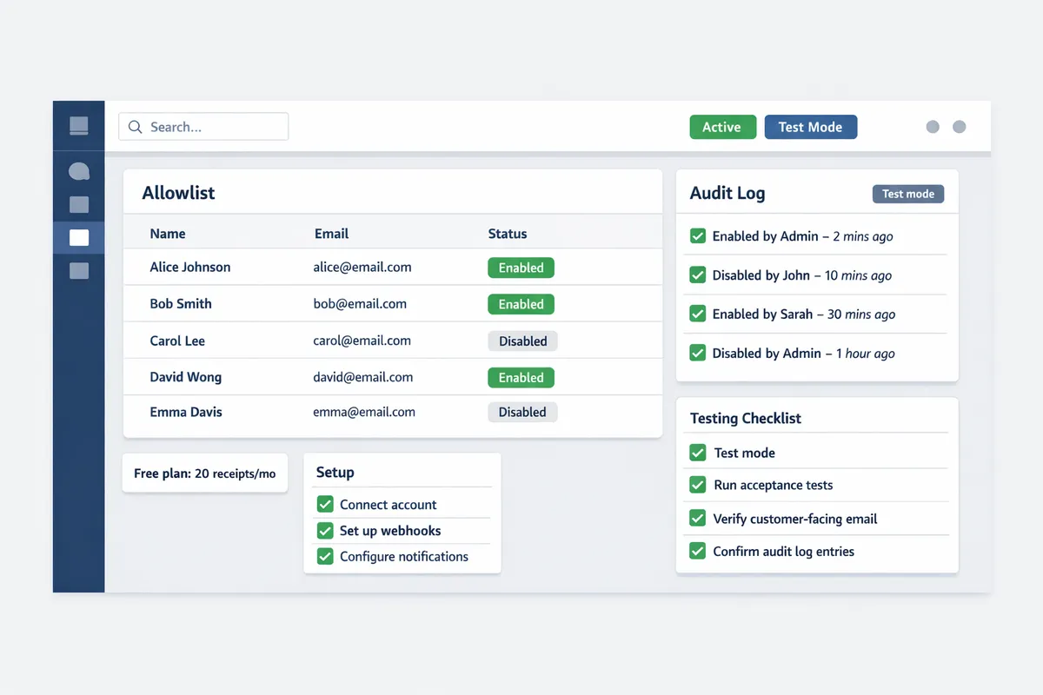The image size is (1043, 695).
Task: Toggle Bob Smith's Enabled status badge
Action: click(521, 304)
